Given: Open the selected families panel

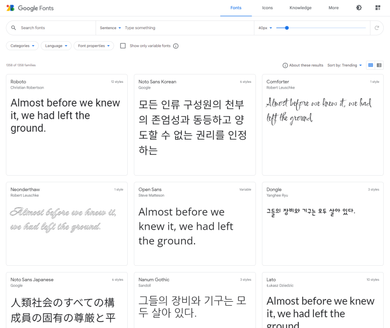Looking at the screenshot, I should (x=377, y=8).
